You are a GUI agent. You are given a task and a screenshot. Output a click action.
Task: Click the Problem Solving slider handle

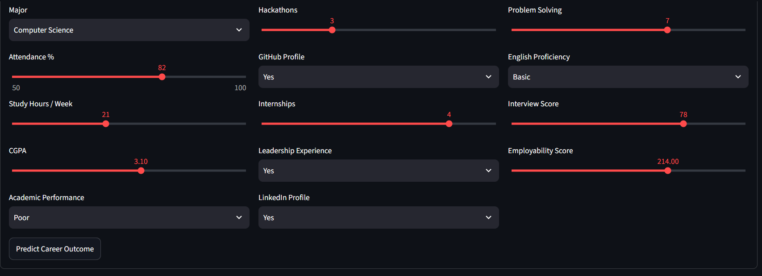pyautogui.click(x=667, y=30)
